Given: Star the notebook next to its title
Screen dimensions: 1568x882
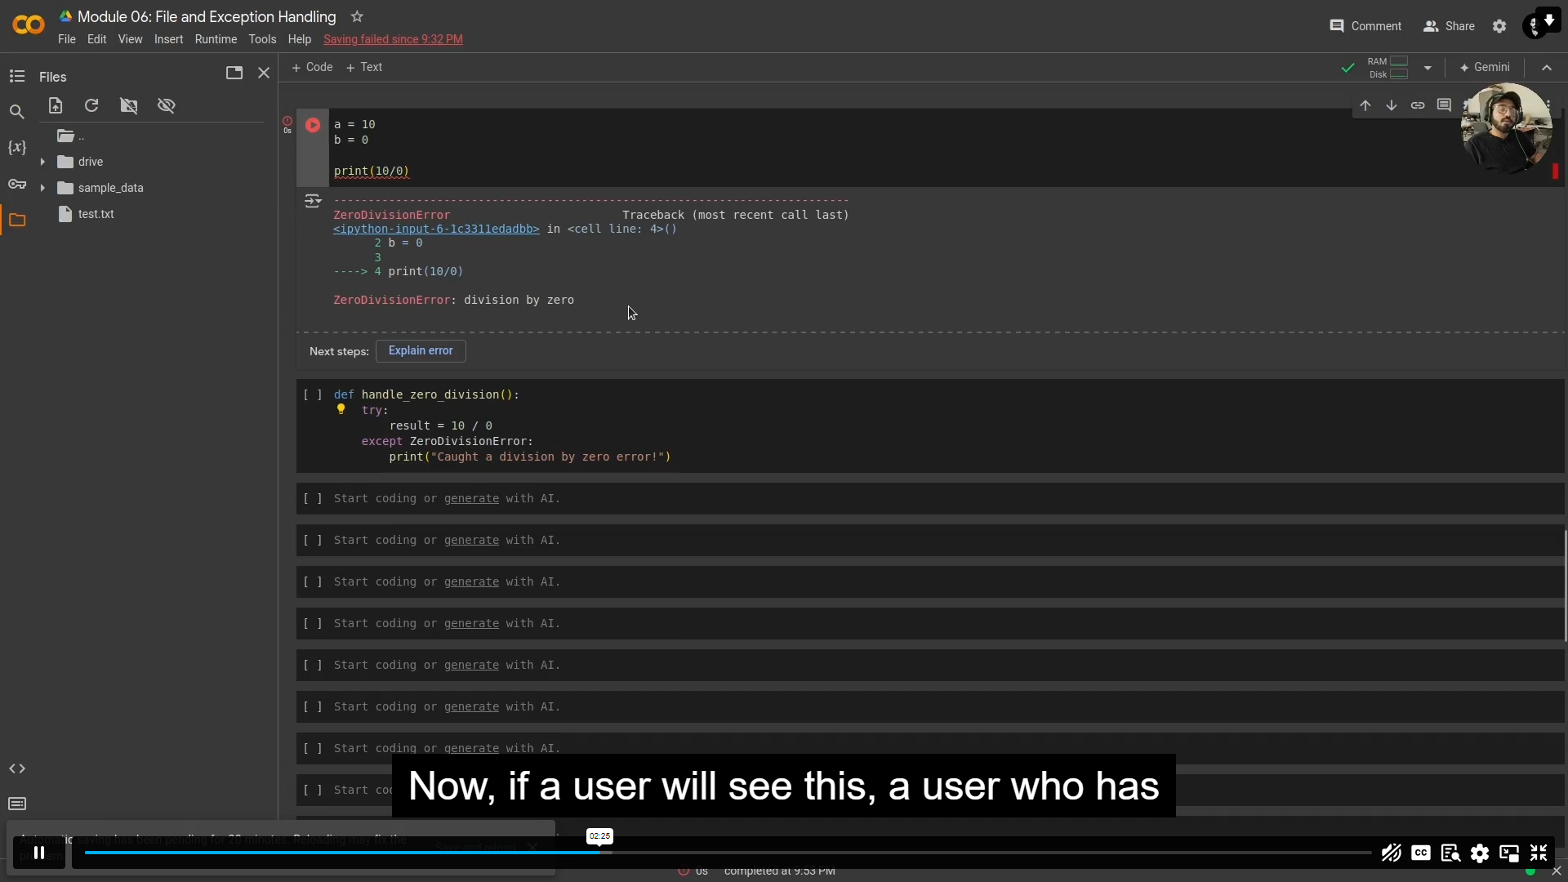Looking at the screenshot, I should [358, 16].
